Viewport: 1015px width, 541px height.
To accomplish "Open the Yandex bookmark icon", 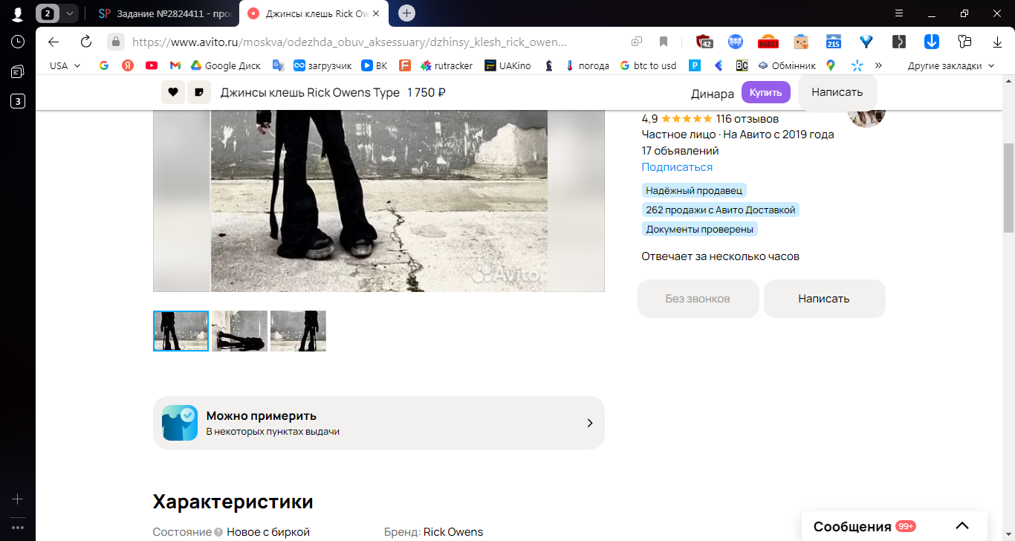I will (128, 65).
